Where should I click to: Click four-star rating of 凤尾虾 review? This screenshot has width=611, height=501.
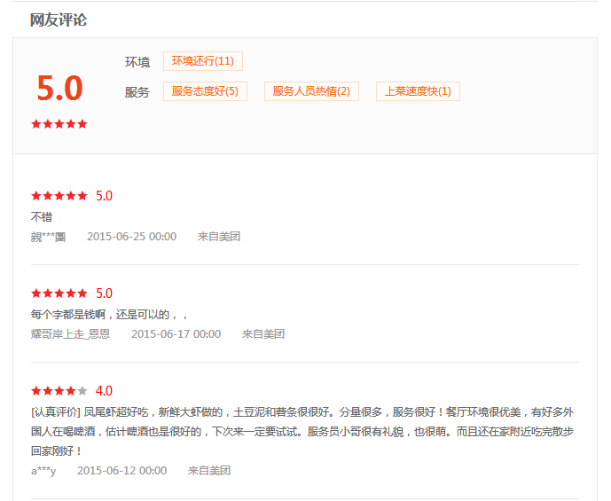click(x=59, y=390)
